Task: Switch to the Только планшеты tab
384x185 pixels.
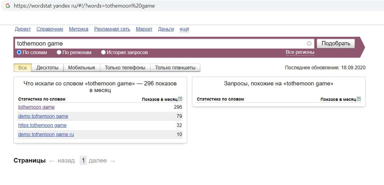Action: pos(175,68)
